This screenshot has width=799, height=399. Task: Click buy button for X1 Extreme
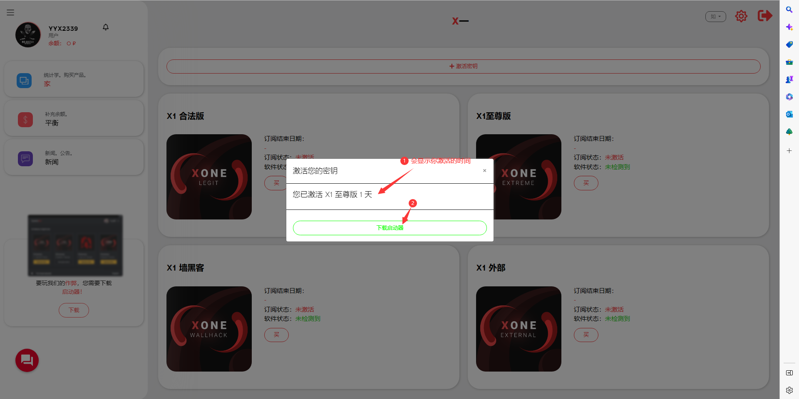tap(586, 183)
